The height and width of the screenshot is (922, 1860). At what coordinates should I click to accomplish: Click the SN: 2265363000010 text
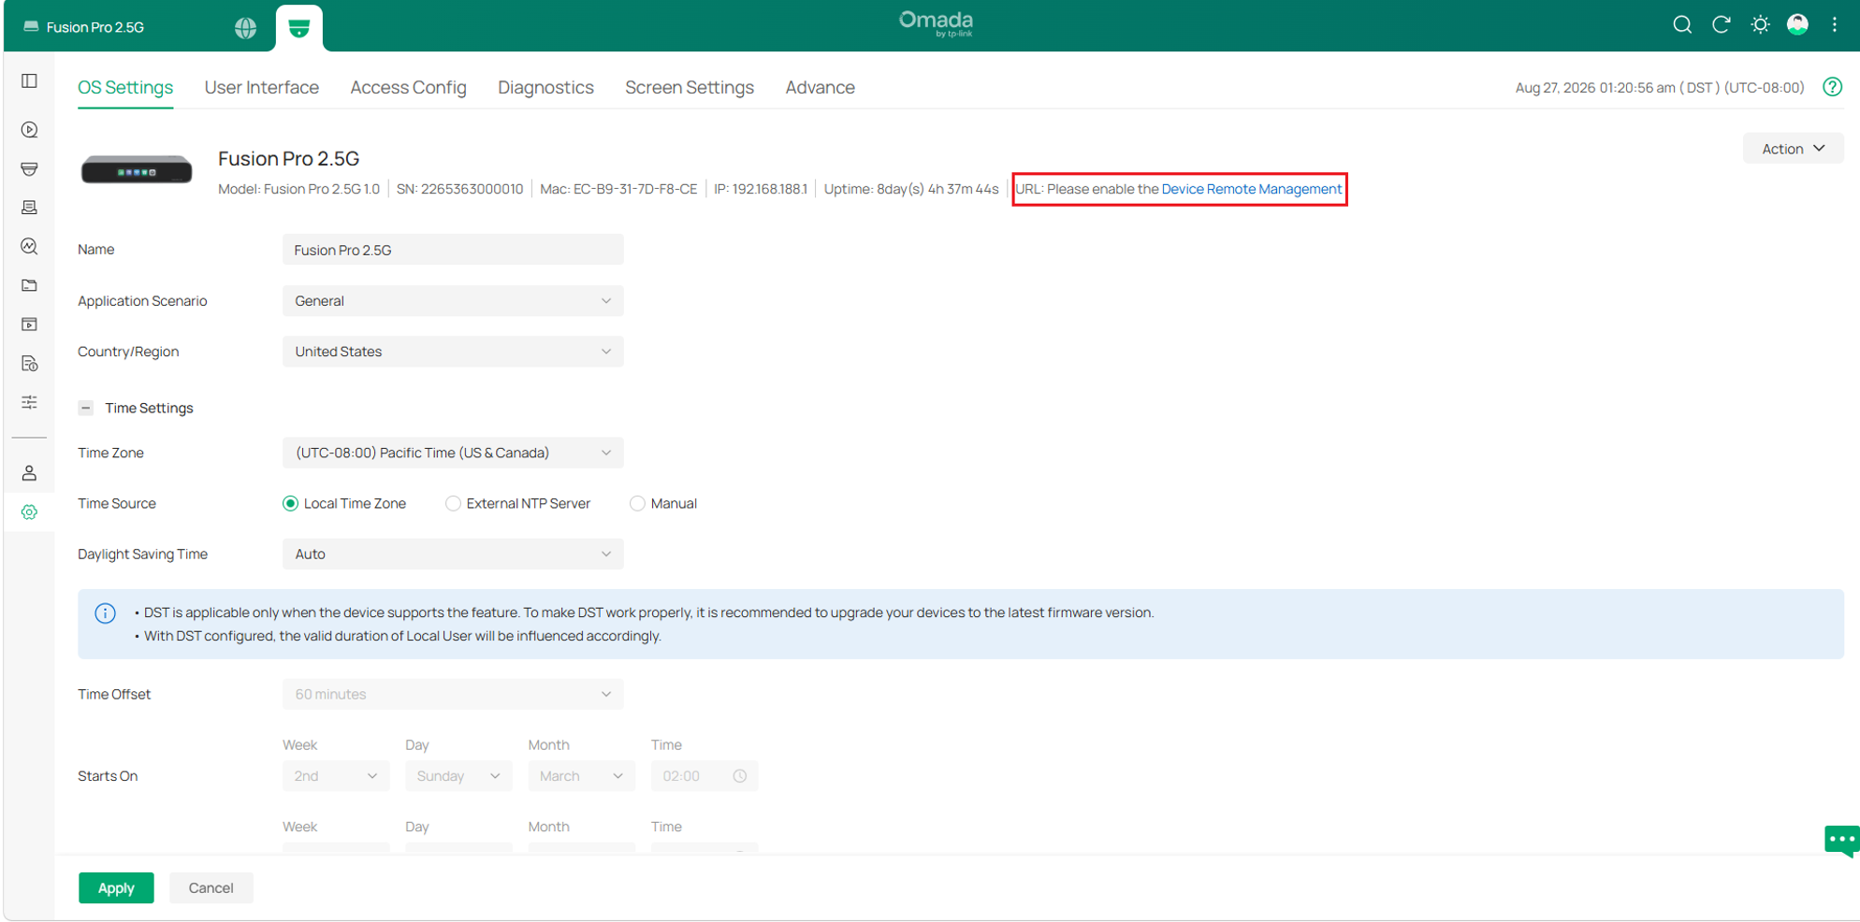click(x=459, y=189)
